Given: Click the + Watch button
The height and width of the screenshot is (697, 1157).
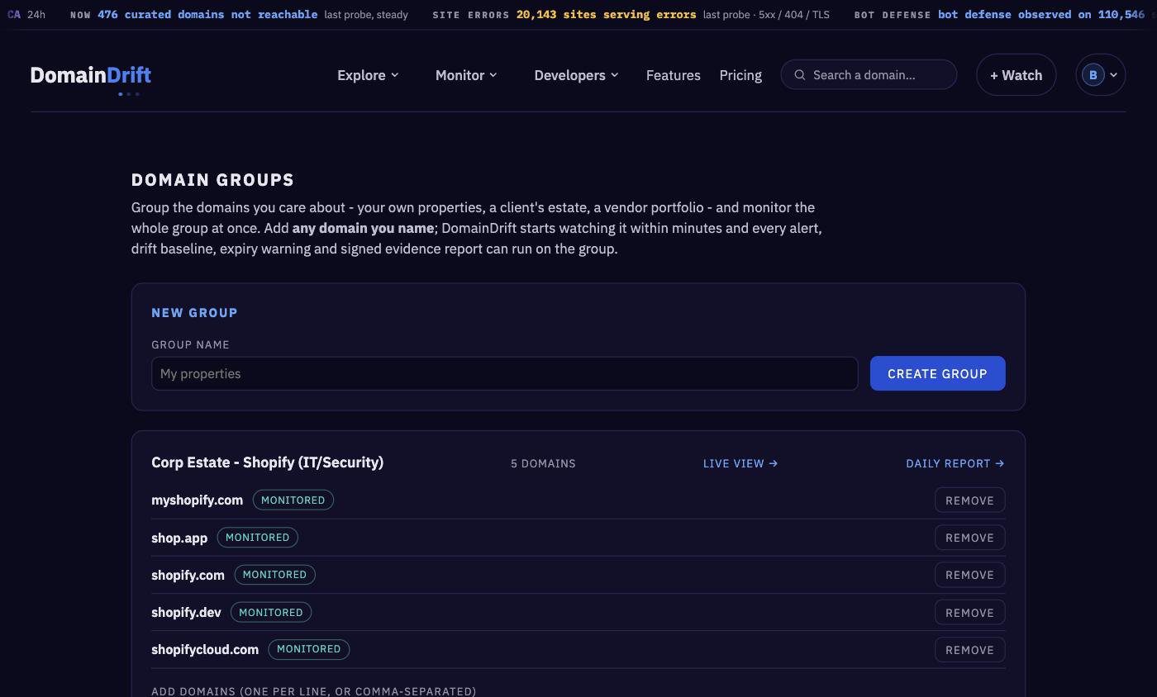Looking at the screenshot, I should [1016, 75].
